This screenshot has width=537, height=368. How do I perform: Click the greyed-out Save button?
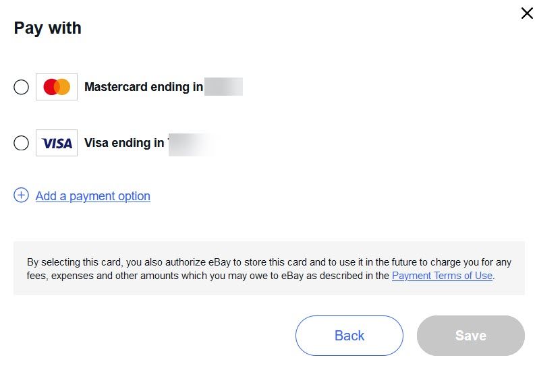471,336
